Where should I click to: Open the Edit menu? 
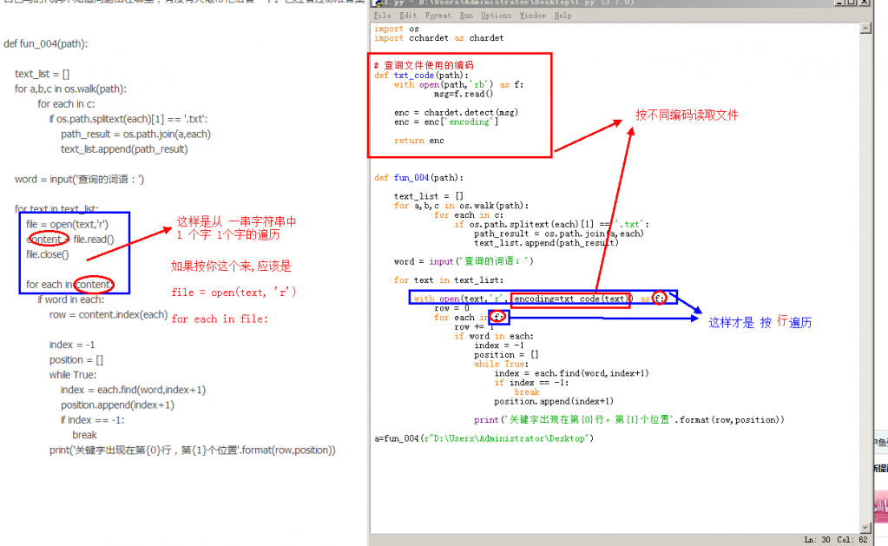coord(407,16)
